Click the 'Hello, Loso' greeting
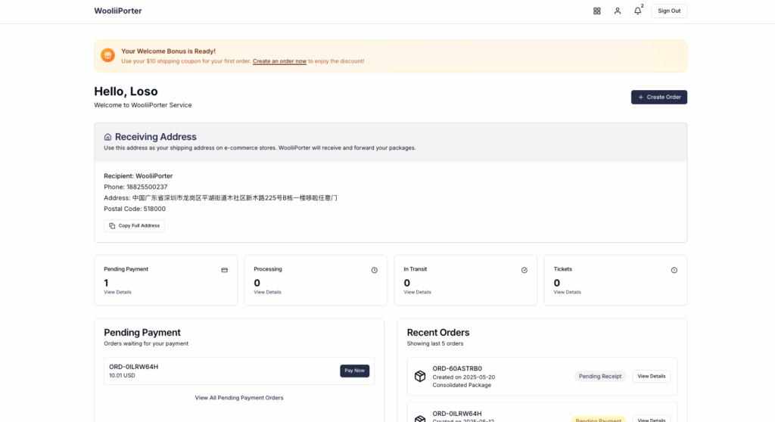The height and width of the screenshot is (422, 775). (126, 92)
